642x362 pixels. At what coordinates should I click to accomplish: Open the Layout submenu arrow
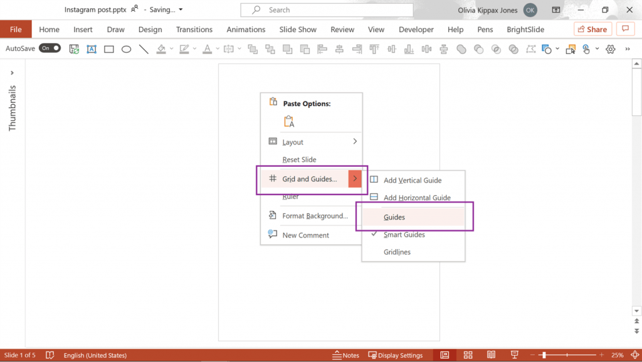[355, 141]
